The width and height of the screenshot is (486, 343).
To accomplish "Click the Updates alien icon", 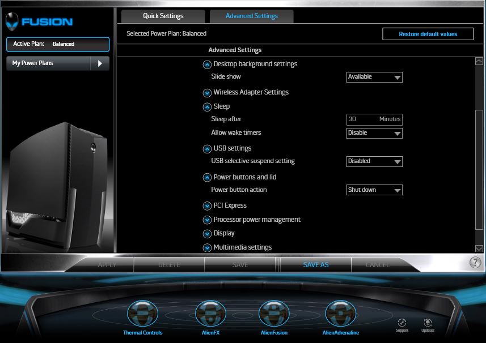I will point(428,323).
